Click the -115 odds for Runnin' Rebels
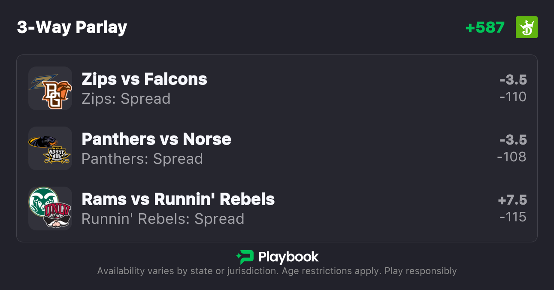This screenshot has width=554, height=290. (513, 217)
